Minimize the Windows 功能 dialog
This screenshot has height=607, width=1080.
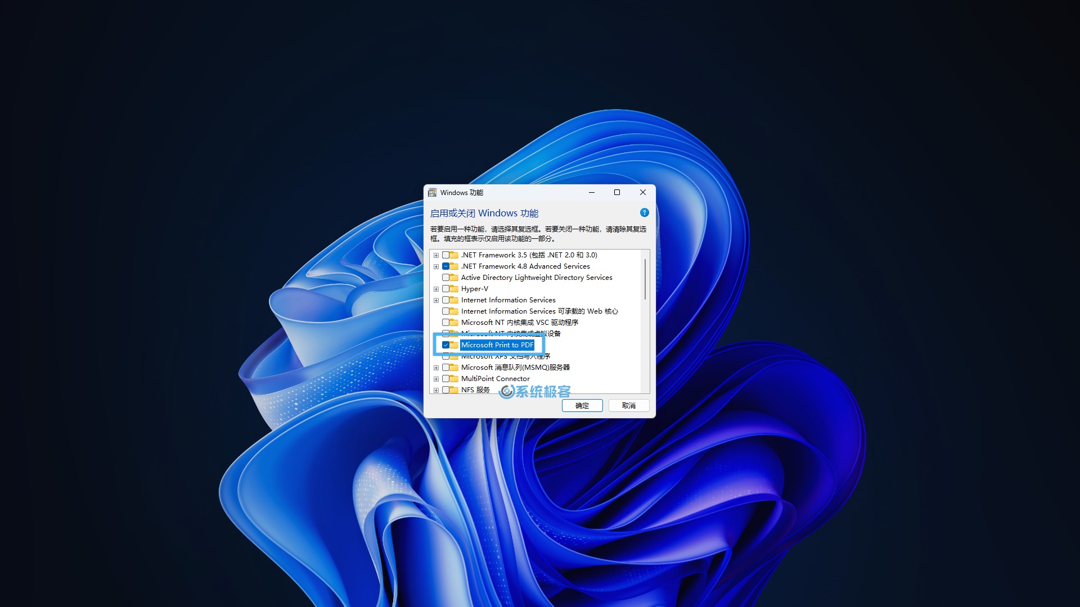click(592, 192)
